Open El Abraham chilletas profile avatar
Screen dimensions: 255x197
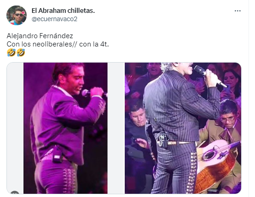17,15
